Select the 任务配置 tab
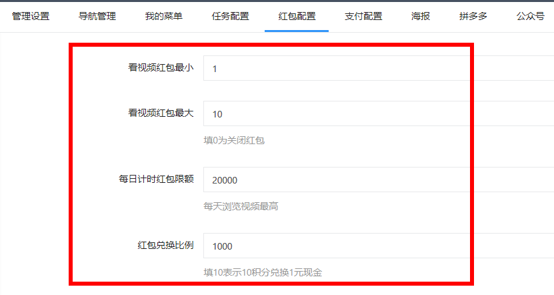 pyautogui.click(x=231, y=16)
